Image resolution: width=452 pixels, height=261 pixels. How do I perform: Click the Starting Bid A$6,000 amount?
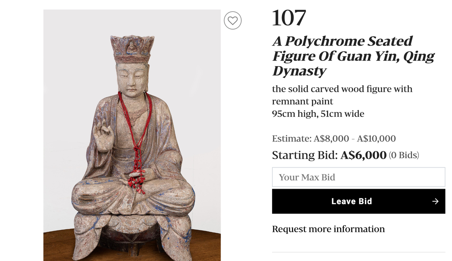364,155
